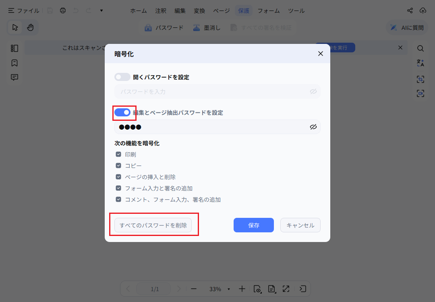
Task: Open the page thumbnails panel icon
Action: click(x=14, y=48)
